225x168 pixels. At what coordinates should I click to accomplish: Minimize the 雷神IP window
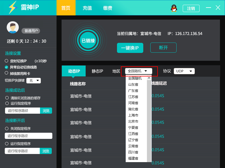point(208,8)
